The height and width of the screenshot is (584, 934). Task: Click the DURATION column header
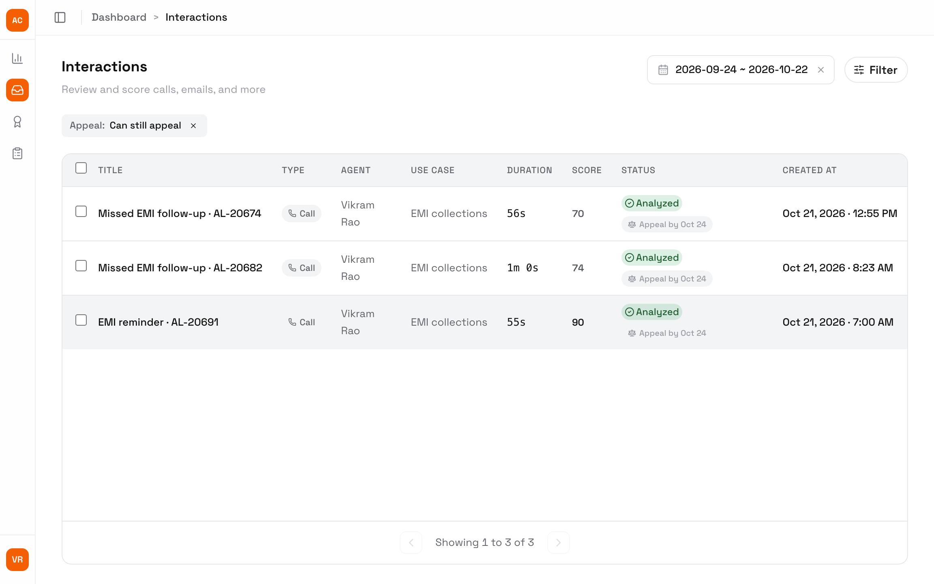pos(529,170)
